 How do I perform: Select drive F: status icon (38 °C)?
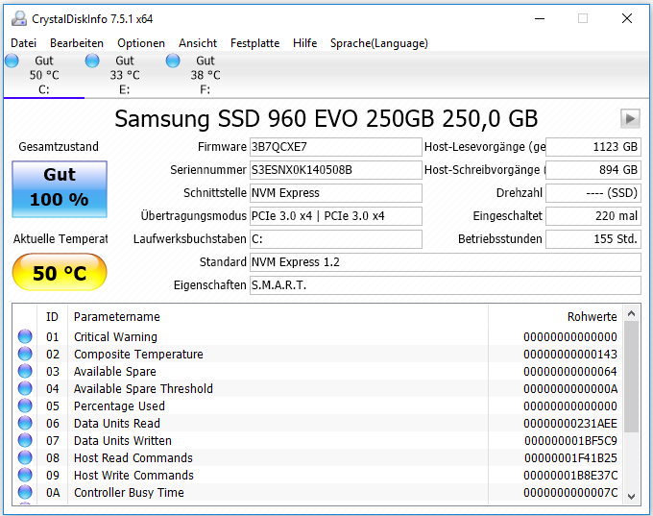pos(173,61)
